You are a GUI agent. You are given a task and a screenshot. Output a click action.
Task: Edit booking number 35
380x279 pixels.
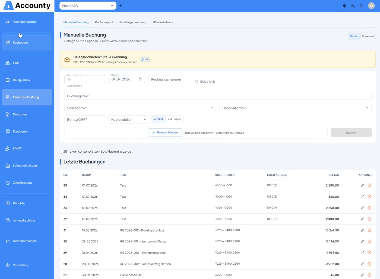click(362, 185)
